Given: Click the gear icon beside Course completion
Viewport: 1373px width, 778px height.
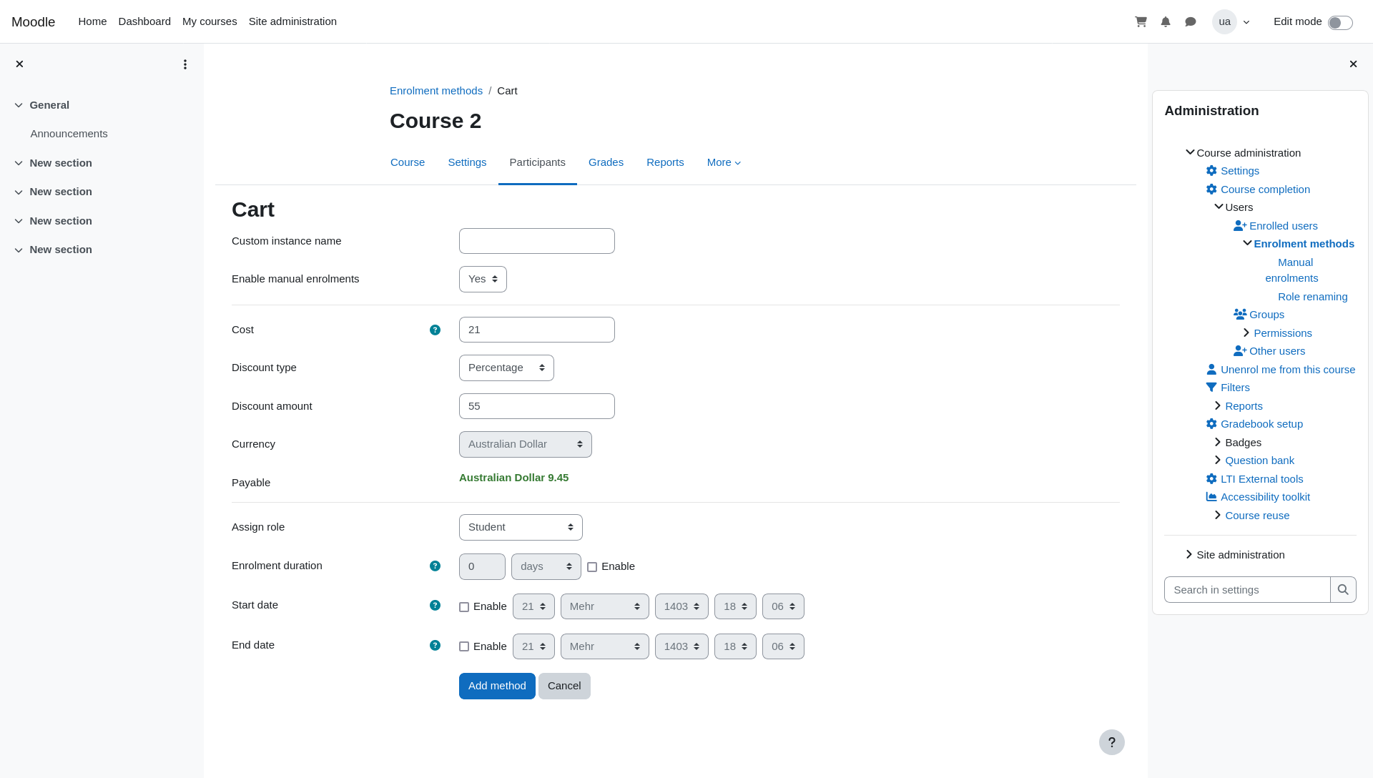Looking at the screenshot, I should 1211,189.
